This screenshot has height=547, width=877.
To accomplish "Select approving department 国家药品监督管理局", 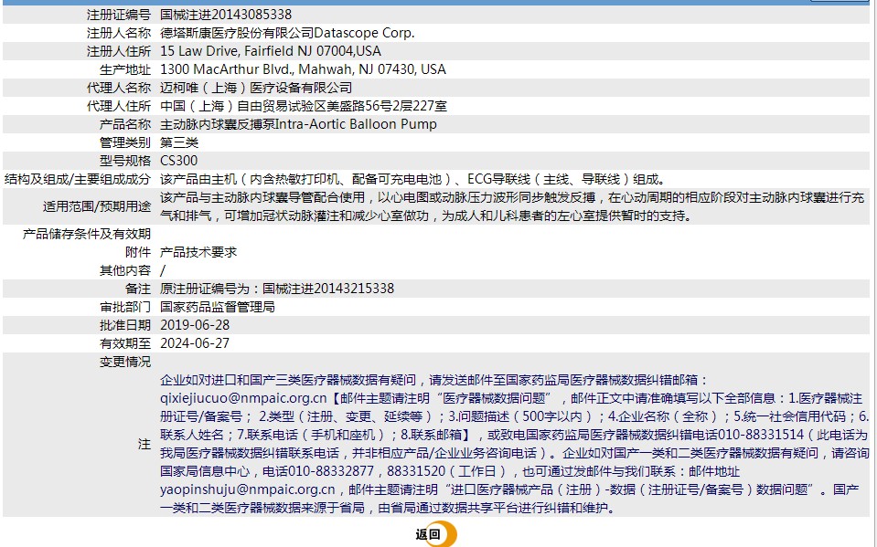I will (218, 307).
